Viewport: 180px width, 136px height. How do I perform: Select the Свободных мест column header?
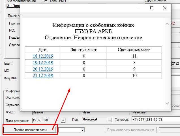(x=134, y=50)
